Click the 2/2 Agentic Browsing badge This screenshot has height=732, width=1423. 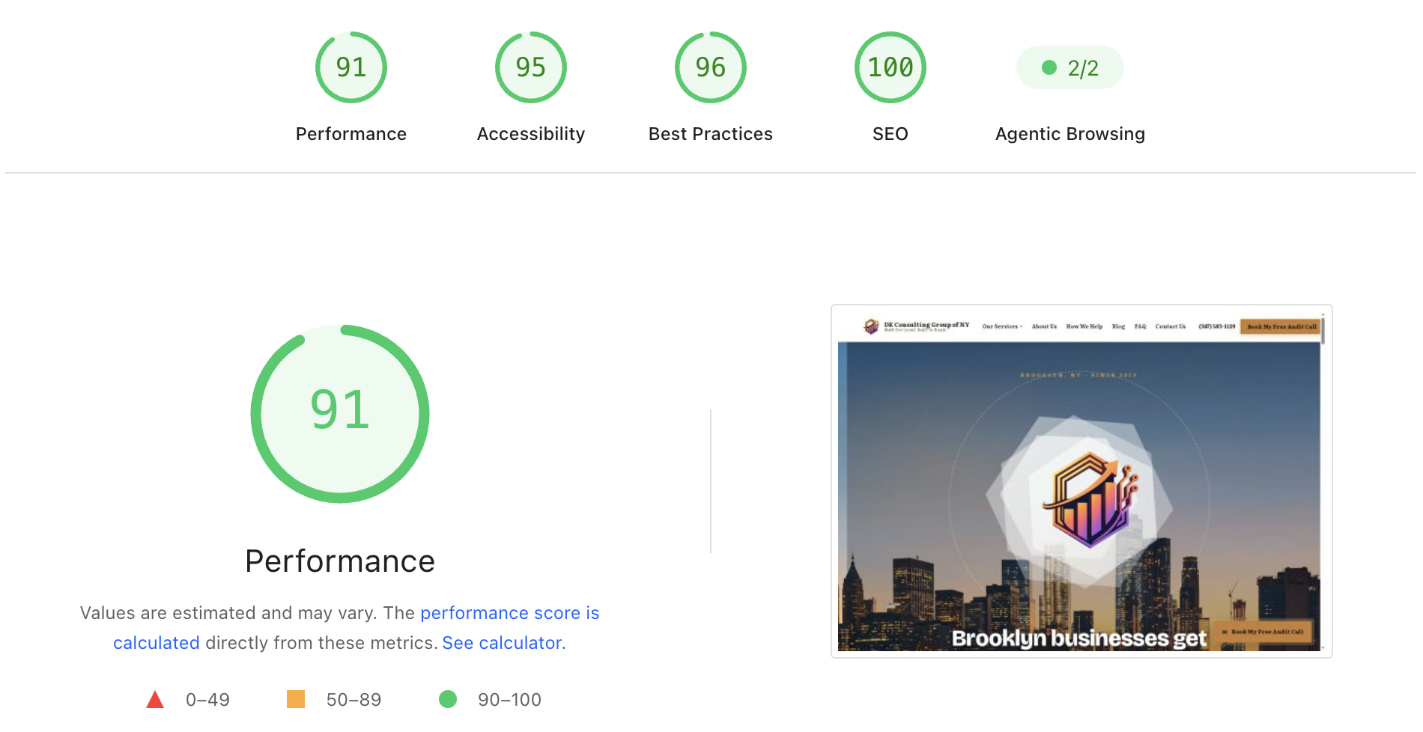pos(1070,68)
